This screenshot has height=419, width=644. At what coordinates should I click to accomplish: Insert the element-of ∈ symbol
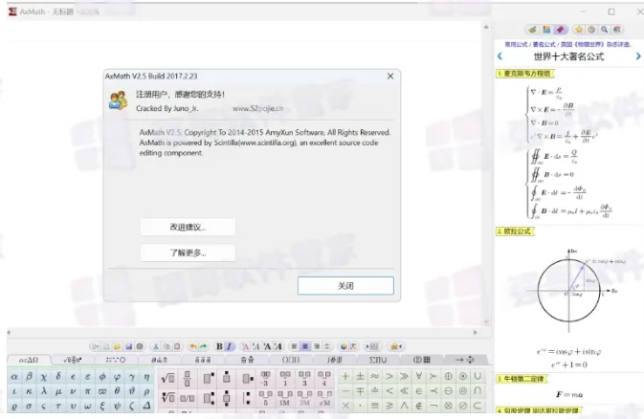pyautogui.click(x=418, y=390)
